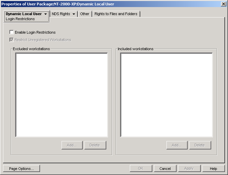Toggle Restrict Unregistered Workstations checkbox

(11, 40)
